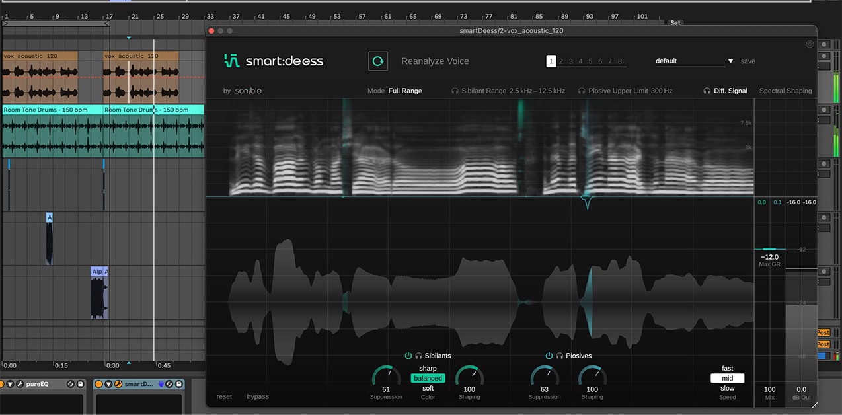Click the Diff. Signal label
This screenshot has height=415, width=842.
731,91
